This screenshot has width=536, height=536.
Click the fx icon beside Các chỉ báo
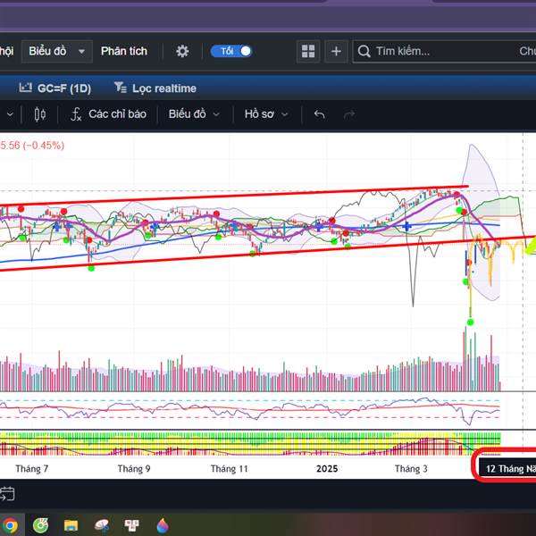(76, 114)
